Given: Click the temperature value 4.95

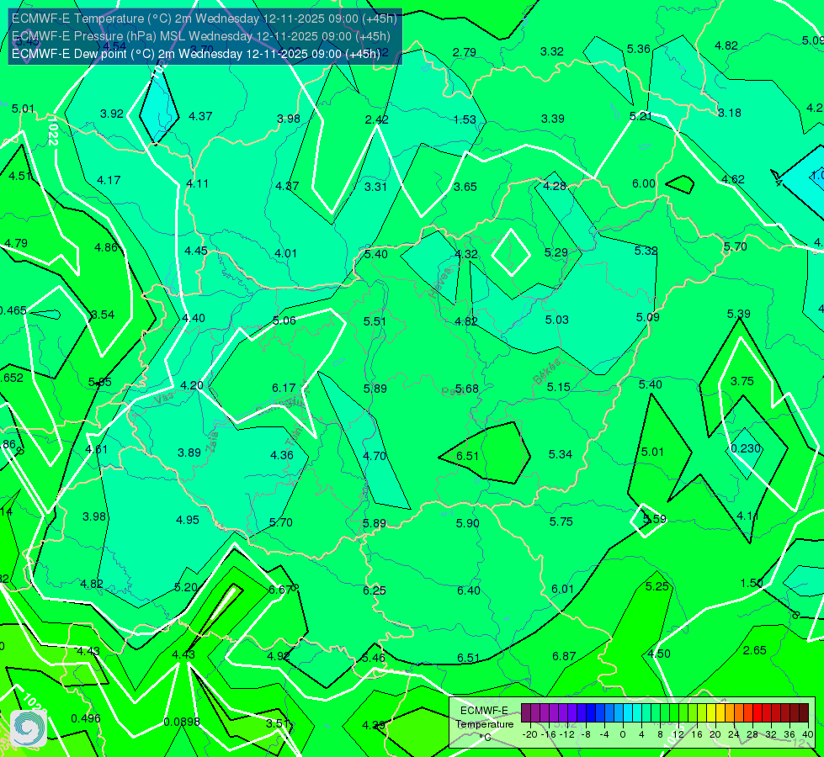Looking at the screenshot, I should point(188,520).
